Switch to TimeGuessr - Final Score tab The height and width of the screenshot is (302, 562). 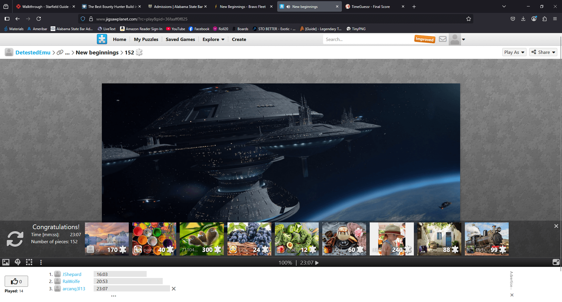(375, 6)
